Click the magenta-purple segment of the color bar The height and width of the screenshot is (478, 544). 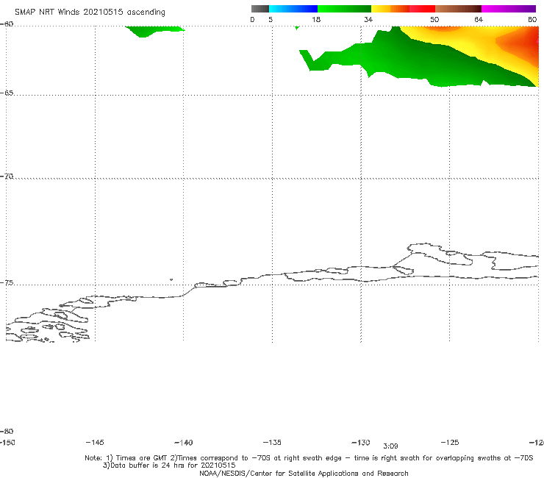tap(509, 9)
